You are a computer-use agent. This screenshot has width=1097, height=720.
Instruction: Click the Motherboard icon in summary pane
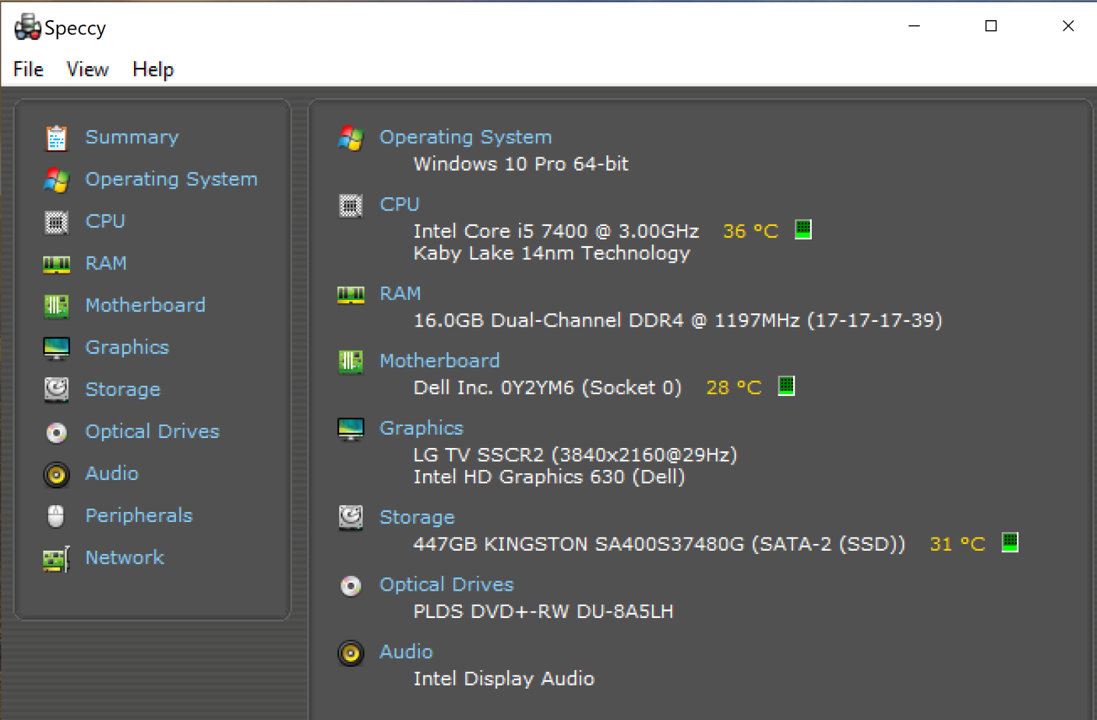[x=351, y=362]
